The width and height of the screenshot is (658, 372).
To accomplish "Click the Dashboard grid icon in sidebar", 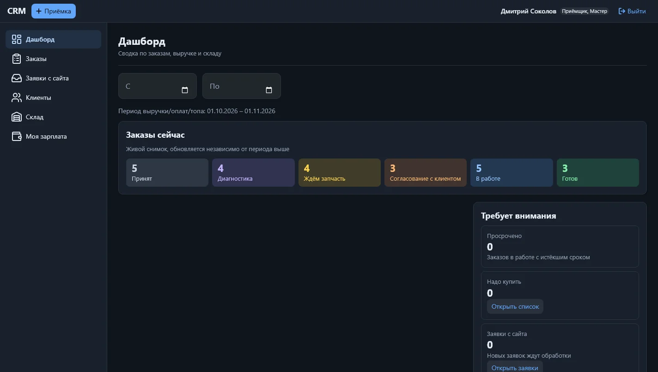I will 17,39.
